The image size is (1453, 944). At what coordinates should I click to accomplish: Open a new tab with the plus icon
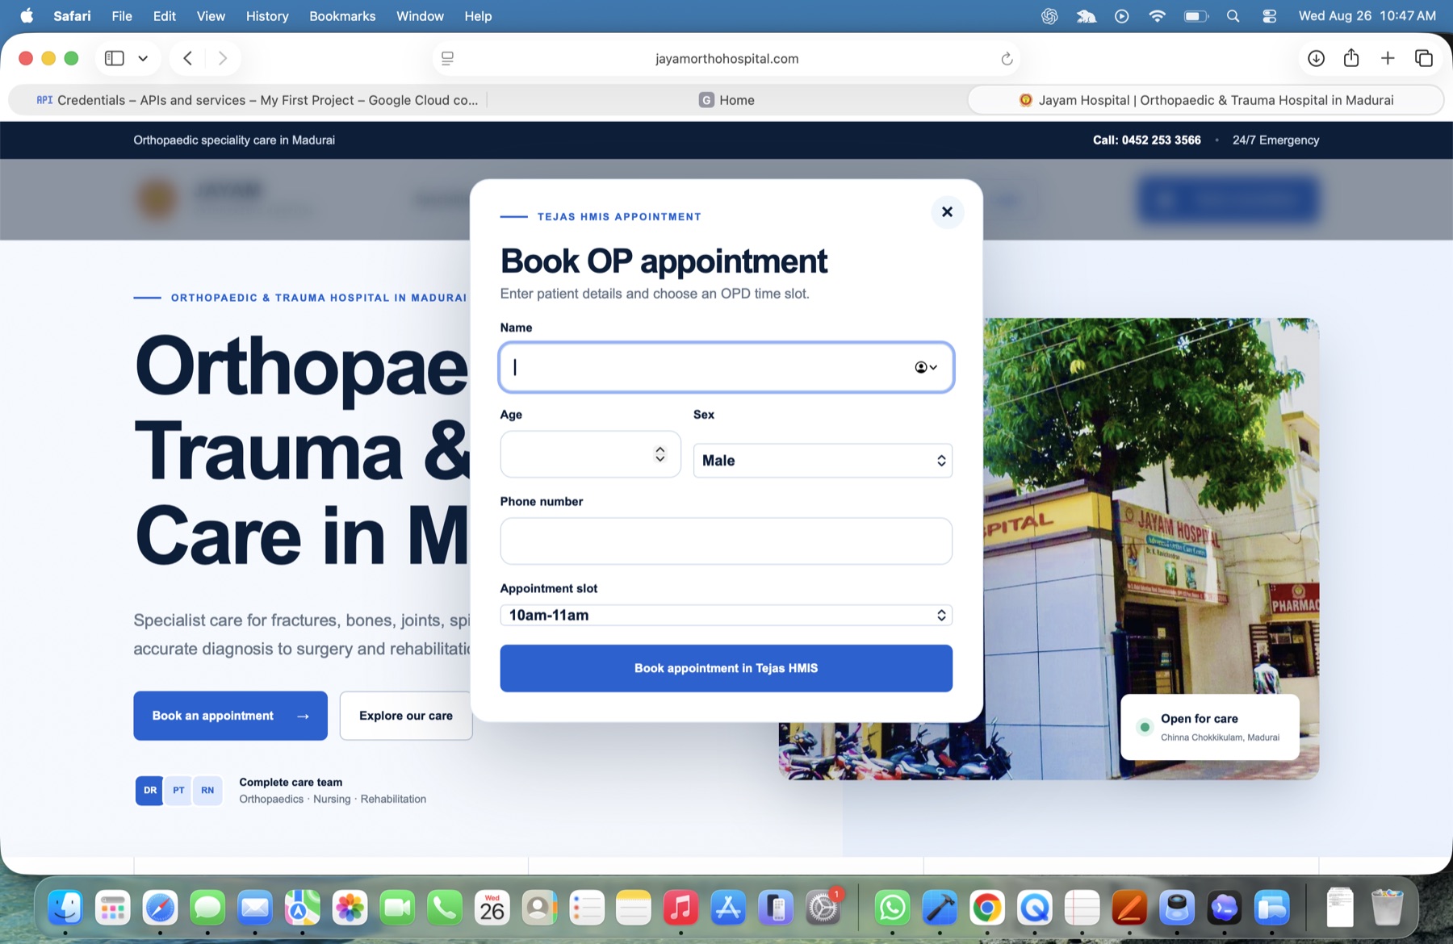pyautogui.click(x=1388, y=58)
